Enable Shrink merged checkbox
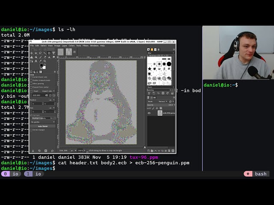This screenshot has width=274, height=205. [31, 130]
